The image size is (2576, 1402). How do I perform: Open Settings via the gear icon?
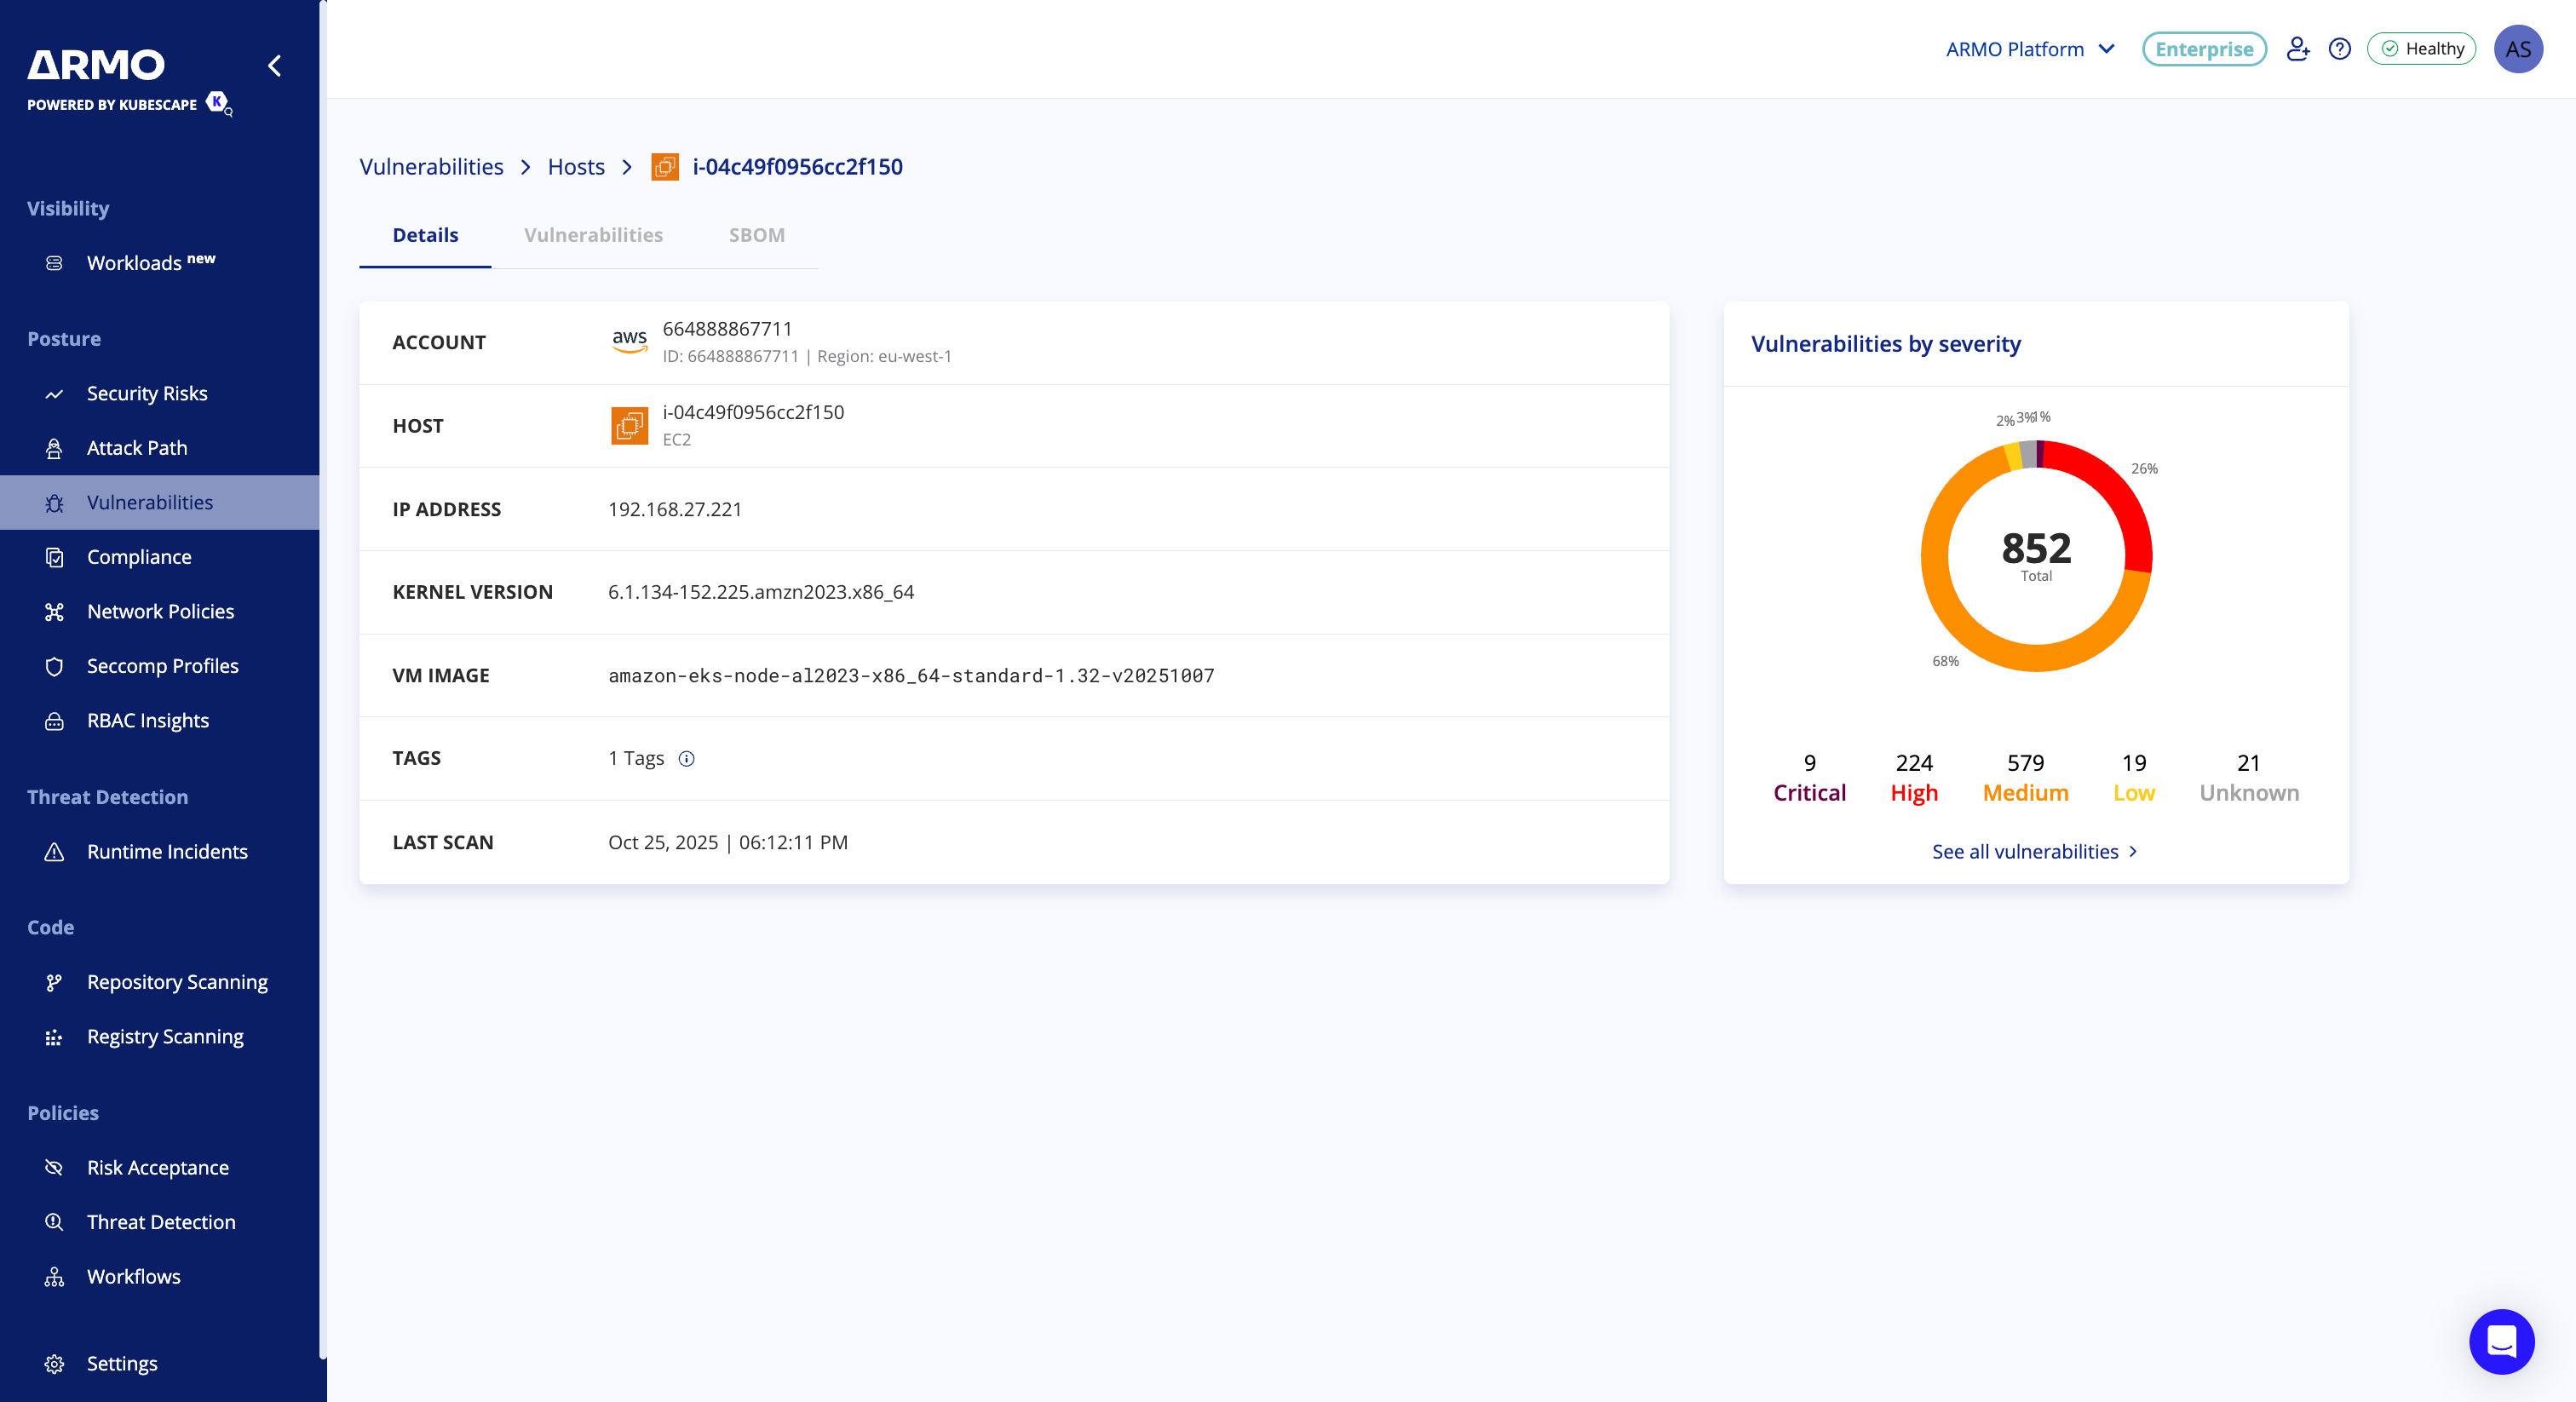pyautogui.click(x=55, y=1364)
